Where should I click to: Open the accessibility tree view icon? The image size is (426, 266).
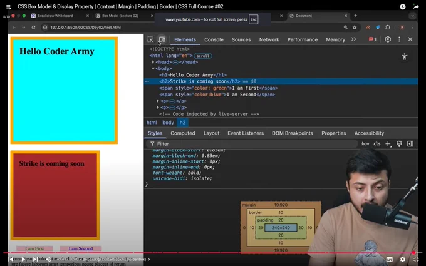[405, 57]
